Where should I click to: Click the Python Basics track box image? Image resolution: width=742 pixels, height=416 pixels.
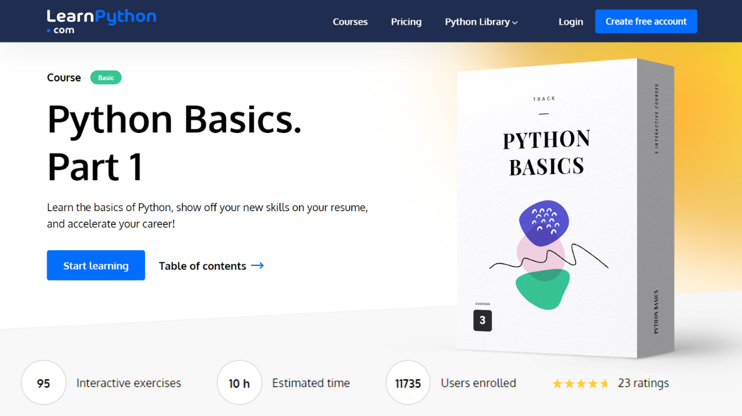(565, 208)
